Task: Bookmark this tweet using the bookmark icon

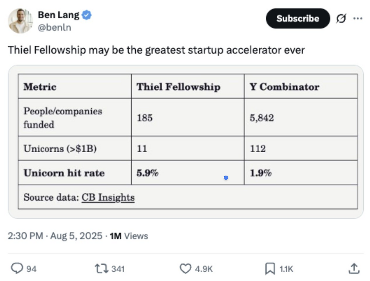Action: (x=270, y=269)
